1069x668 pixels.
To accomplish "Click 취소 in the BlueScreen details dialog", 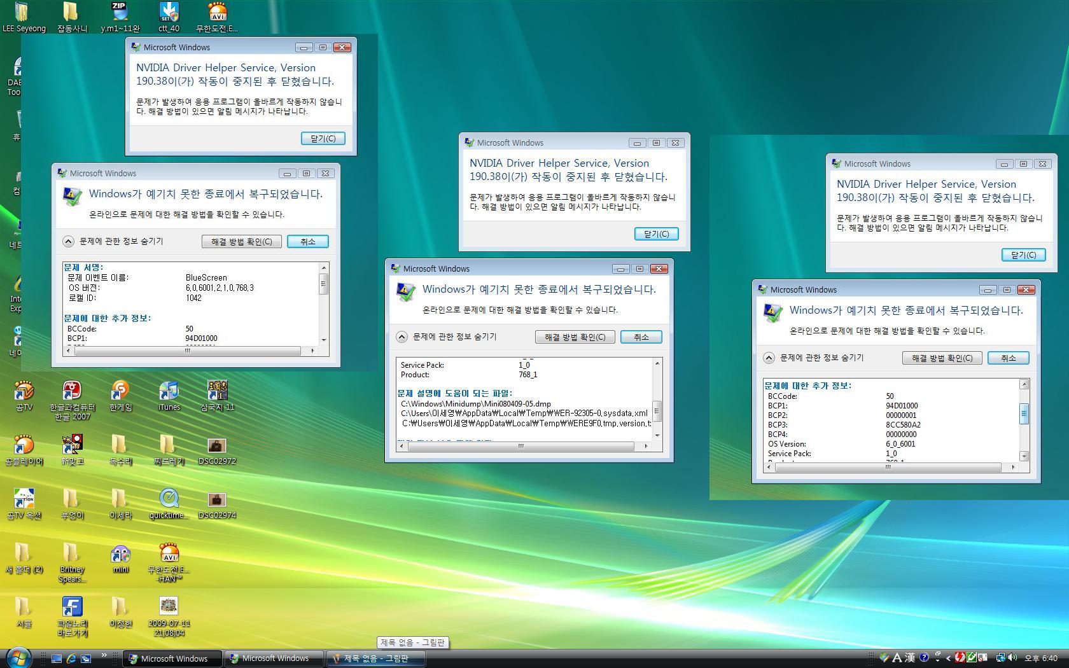I will pyautogui.click(x=308, y=242).
